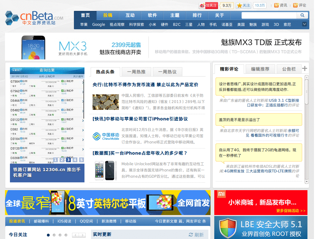The width and height of the screenshot is (318, 239).
Task: Open the 首页 menu
Action: (85, 15)
